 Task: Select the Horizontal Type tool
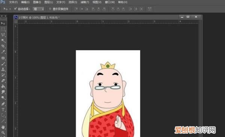point(3,110)
